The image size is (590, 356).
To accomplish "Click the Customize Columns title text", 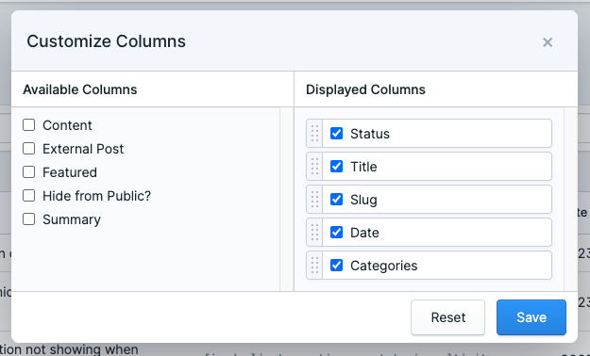I will coord(106,41).
